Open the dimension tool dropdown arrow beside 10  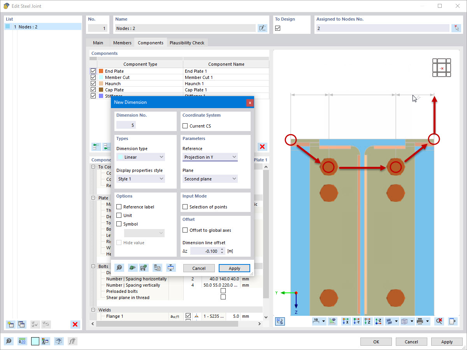click(x=323, y=321)
